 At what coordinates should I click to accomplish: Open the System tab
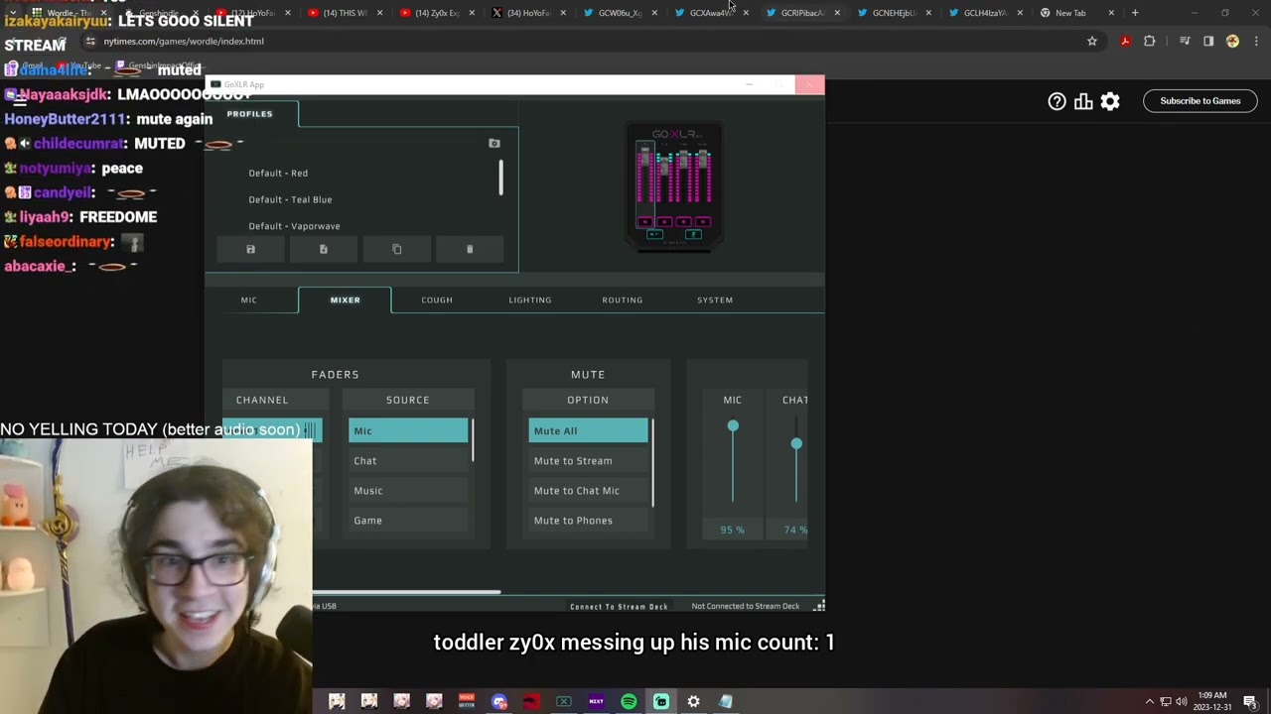(x=715, y=299)
